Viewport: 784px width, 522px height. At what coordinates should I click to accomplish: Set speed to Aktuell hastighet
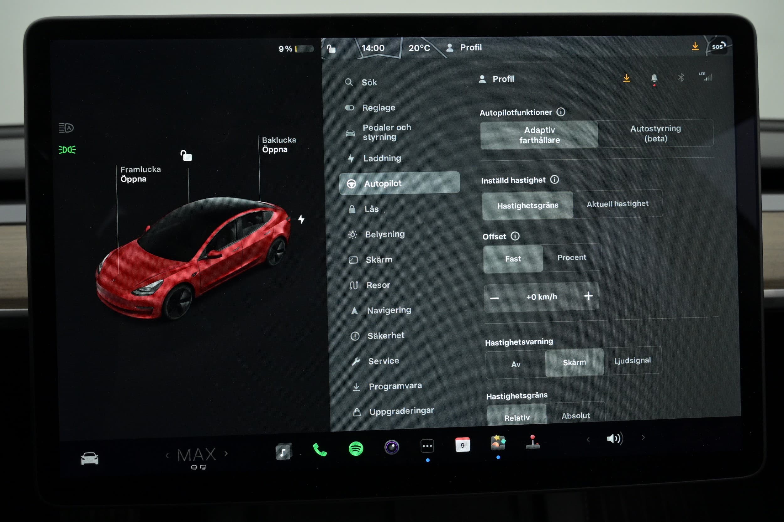pyautogui.click(x=618, y=204)
